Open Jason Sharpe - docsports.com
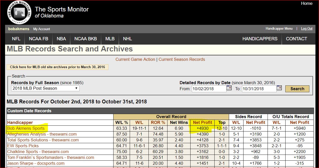This screenshot has height=168, width=319. 36,163
